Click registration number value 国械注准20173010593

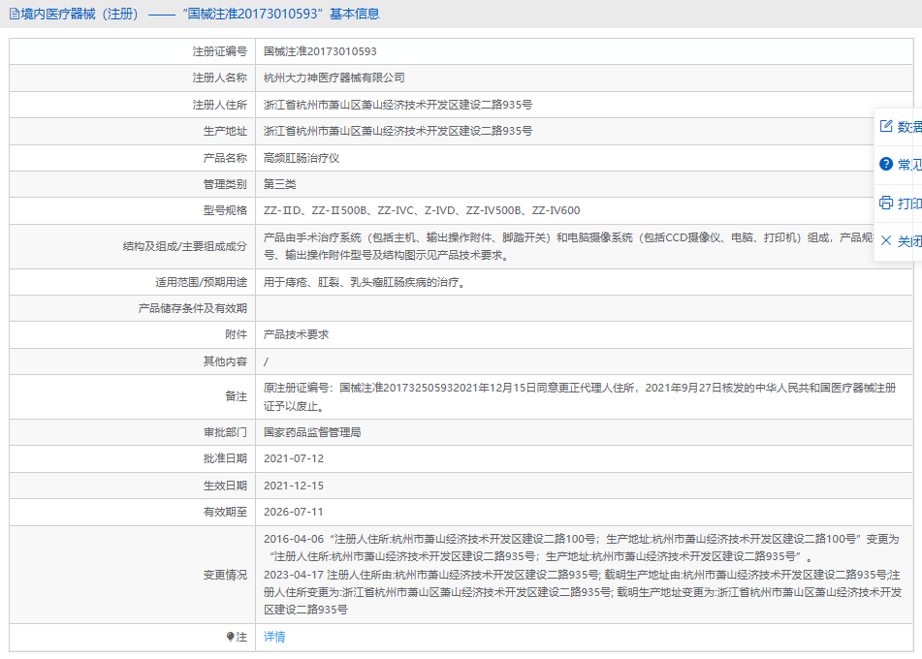(320, 51)
